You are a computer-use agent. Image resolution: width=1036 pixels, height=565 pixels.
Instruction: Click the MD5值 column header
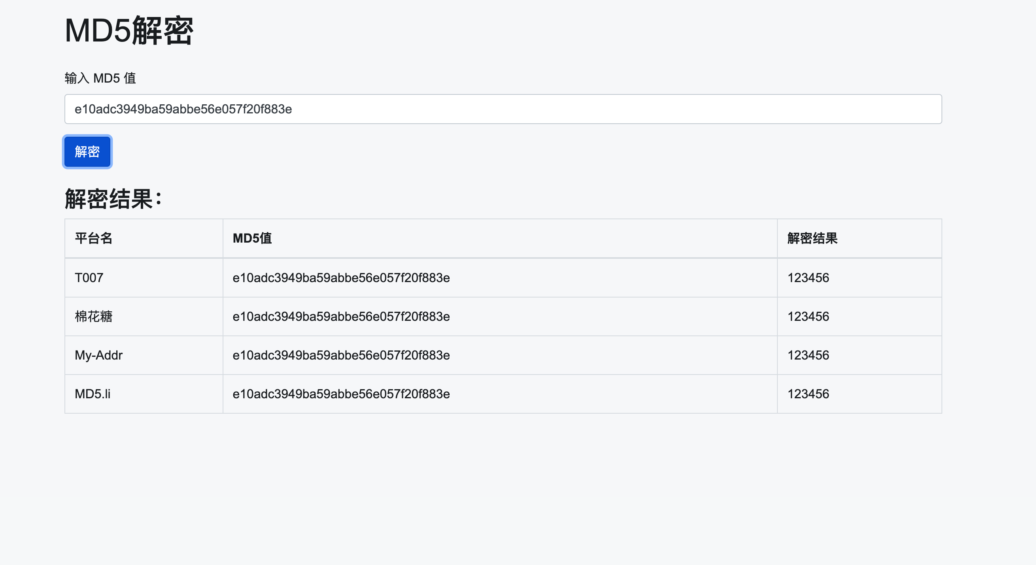[x=252, y=238]
